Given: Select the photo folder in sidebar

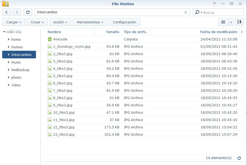Looking at the screenshot, I should tap(16, 77).
